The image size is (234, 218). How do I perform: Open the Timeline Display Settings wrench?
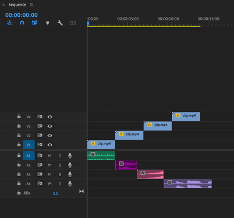[60, 23]
